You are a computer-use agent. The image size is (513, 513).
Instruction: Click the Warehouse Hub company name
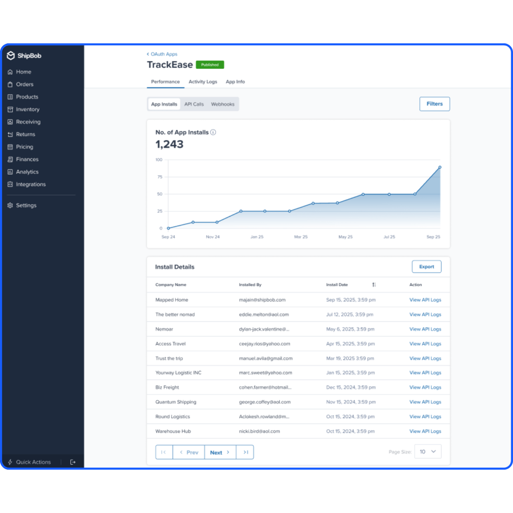tap(173, 431)
